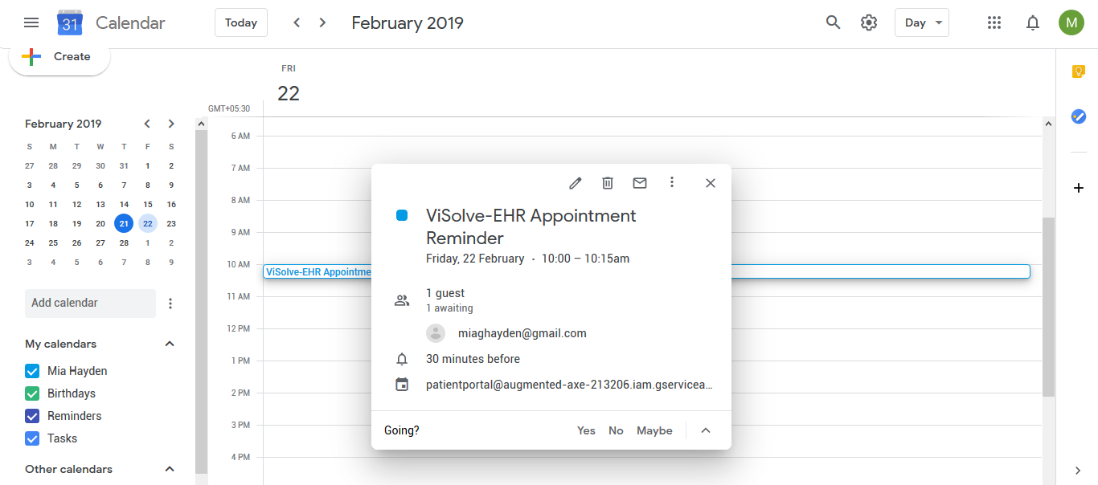The height and width of the screenshot is (485, 1098).
Task: Click the blue event color dot
Action: coord(402,215)
